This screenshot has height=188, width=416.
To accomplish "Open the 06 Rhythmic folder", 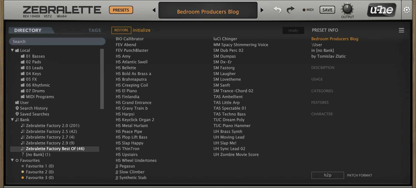I will (x=35, y=85).
